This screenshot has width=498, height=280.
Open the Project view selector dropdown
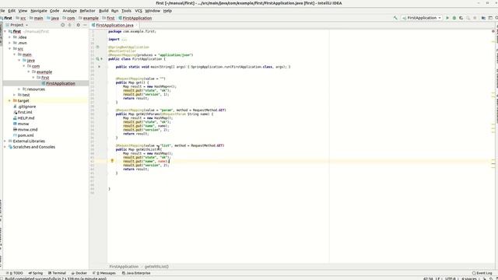pos(17,25)
